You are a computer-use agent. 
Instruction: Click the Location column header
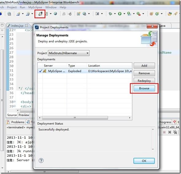coord(109,66)
